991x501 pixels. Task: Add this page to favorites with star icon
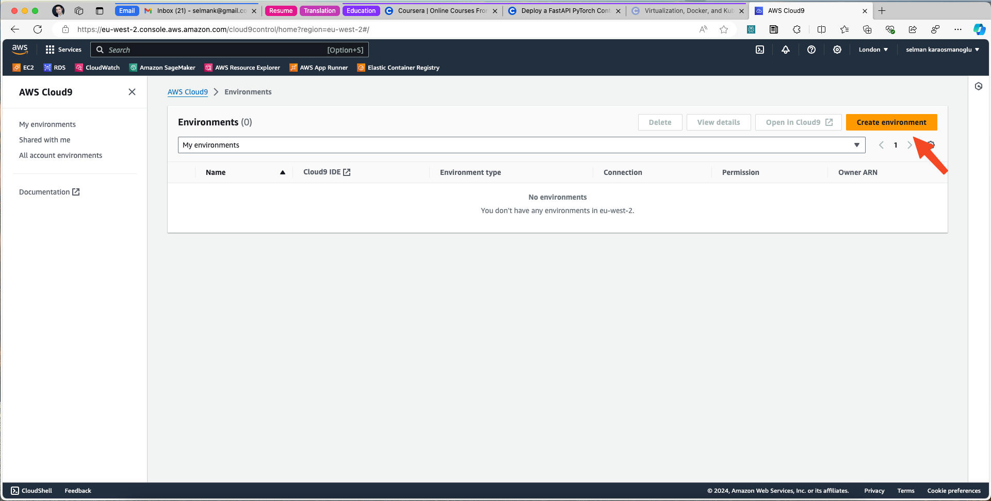pyautogui.click(x=724, y=29)
